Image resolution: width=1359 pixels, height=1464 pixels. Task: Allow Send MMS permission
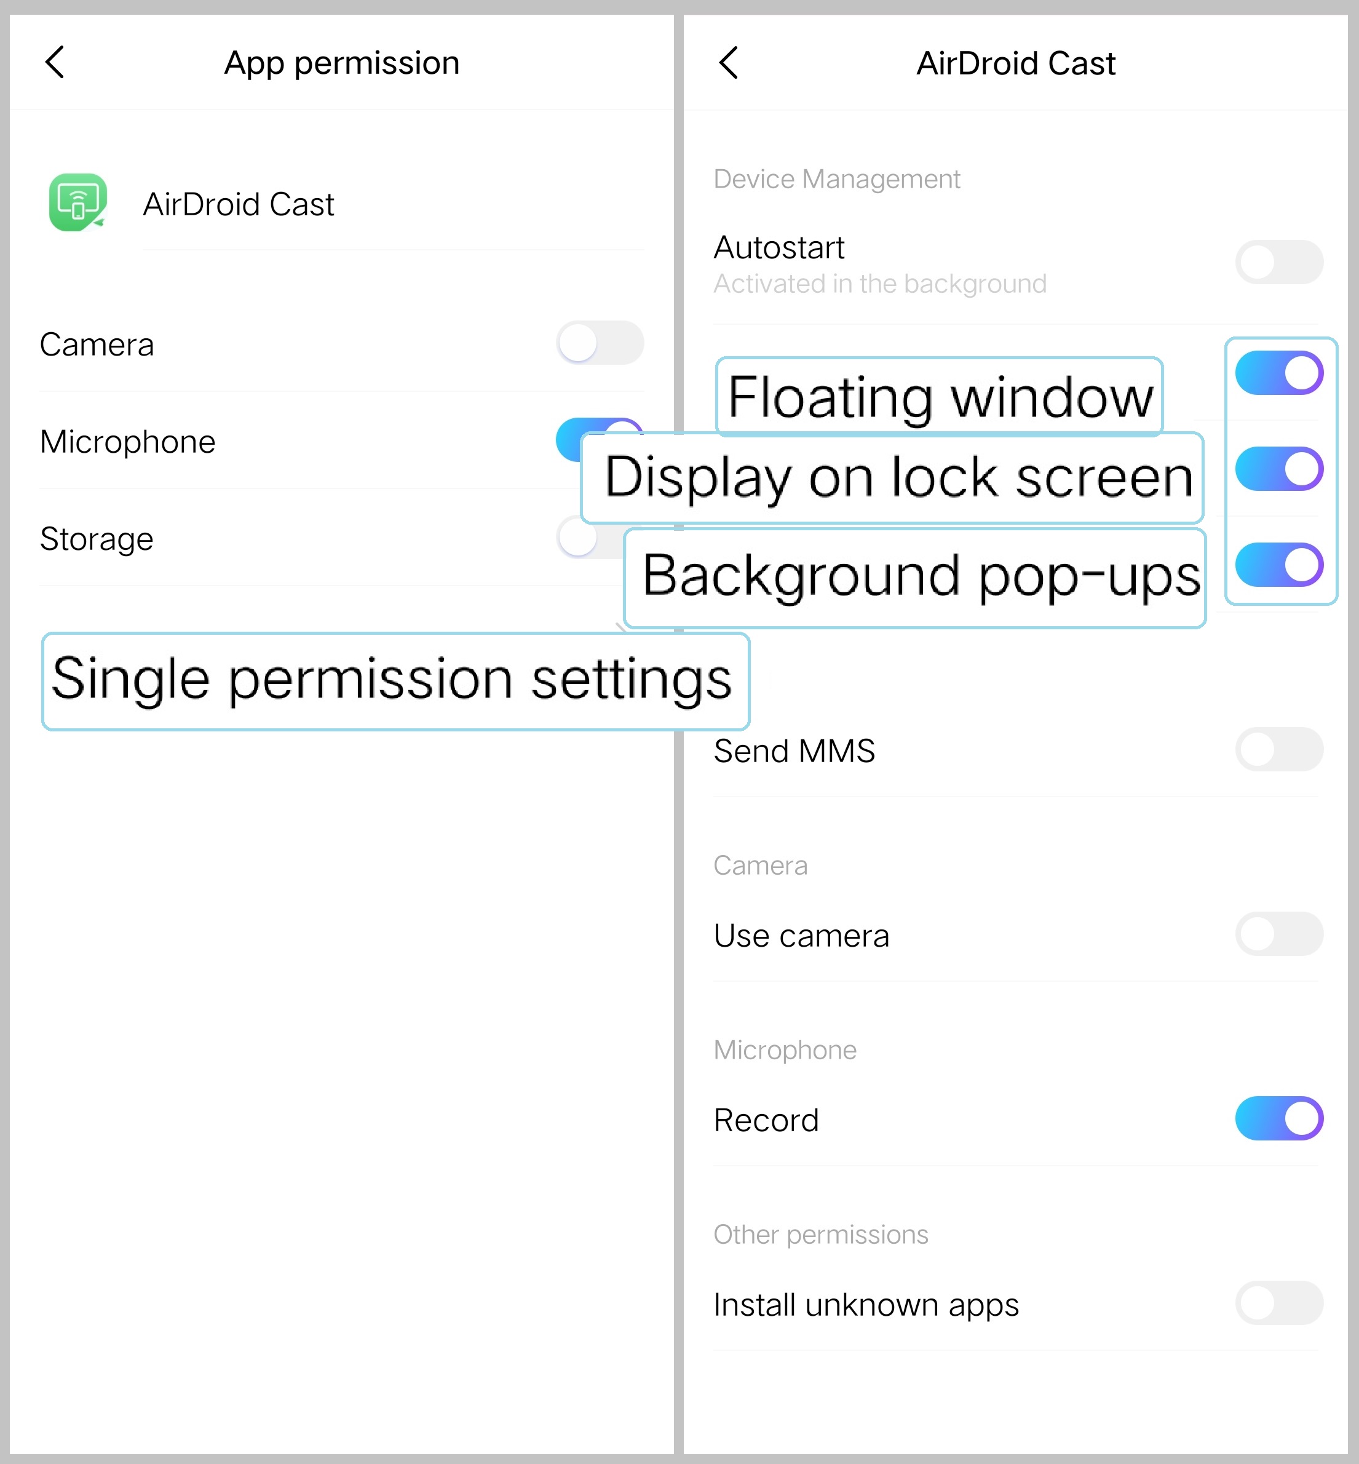tap(1280, 750)
